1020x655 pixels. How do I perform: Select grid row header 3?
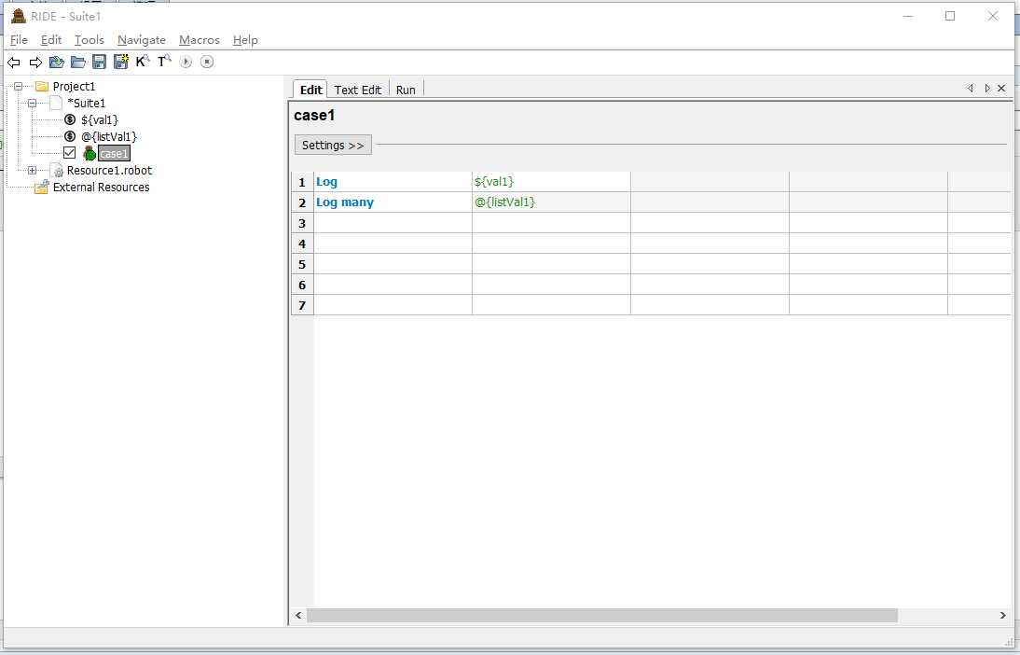coord(302,223)
